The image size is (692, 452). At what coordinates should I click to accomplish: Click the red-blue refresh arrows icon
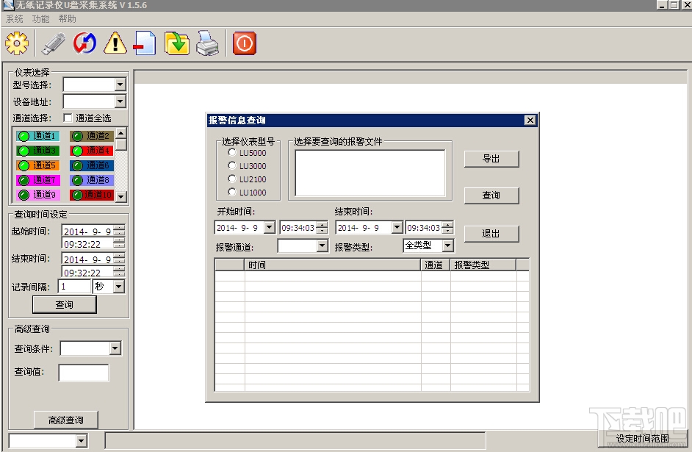click(84, 43)
